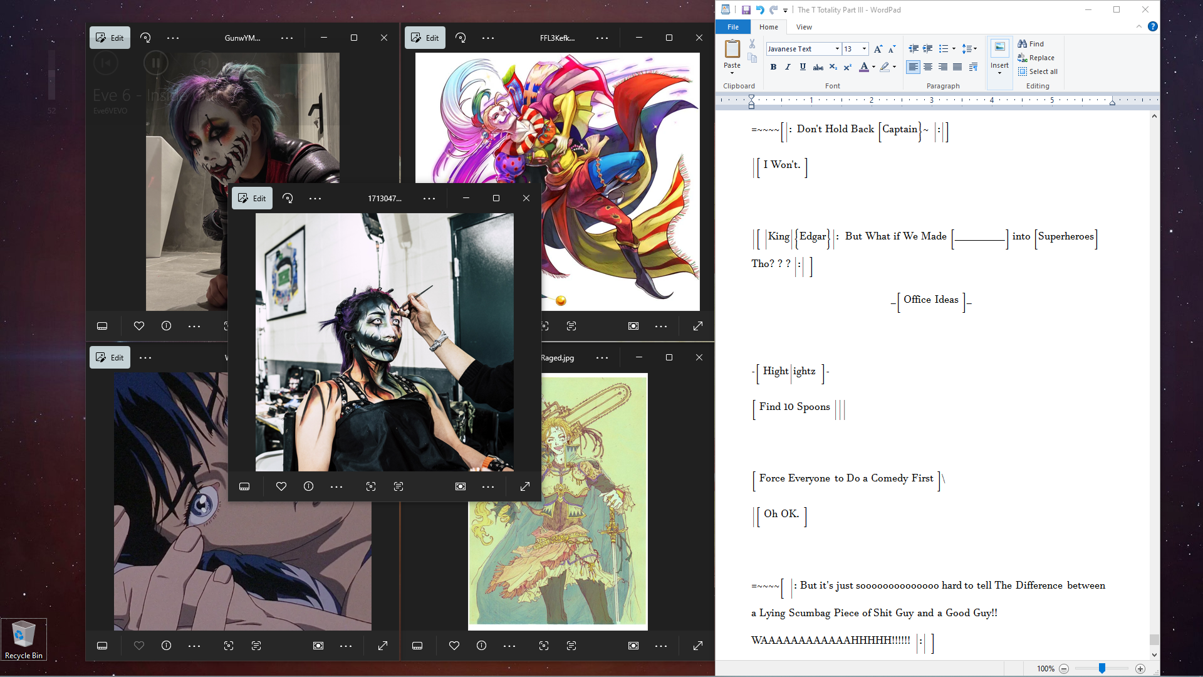Screen dimensions: 1203x677
Task: Toggle subscript formatting
Action: 833,67
